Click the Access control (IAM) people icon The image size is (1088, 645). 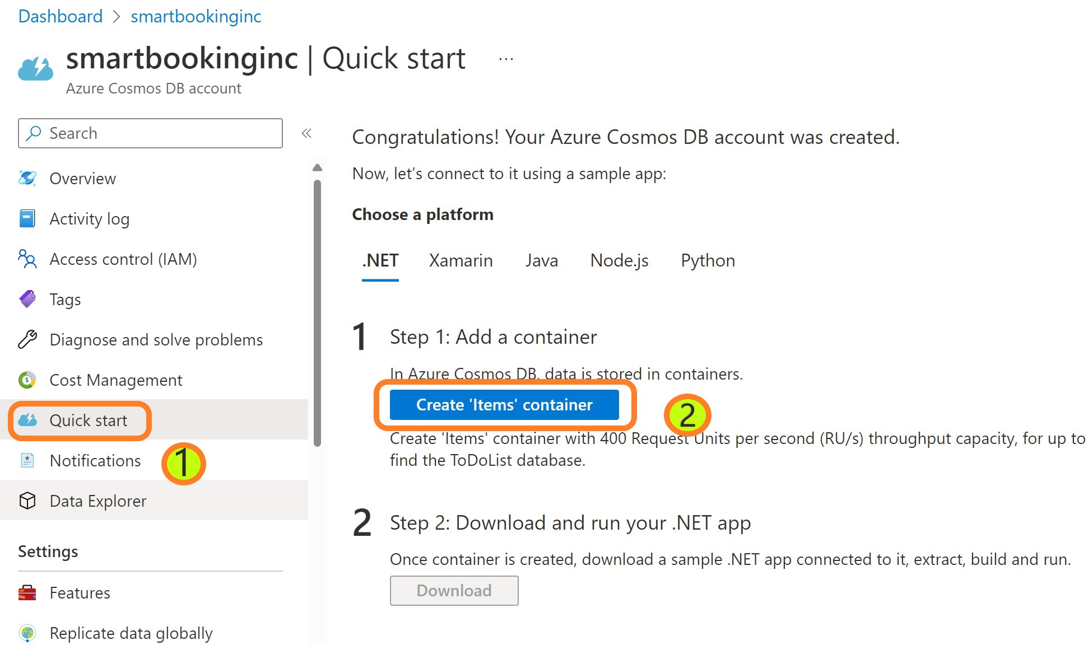tap(27, 259)
